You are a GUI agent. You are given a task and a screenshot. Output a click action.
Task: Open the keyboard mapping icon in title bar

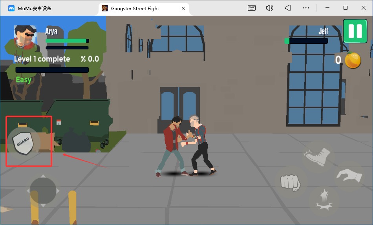tap(252, 8)
